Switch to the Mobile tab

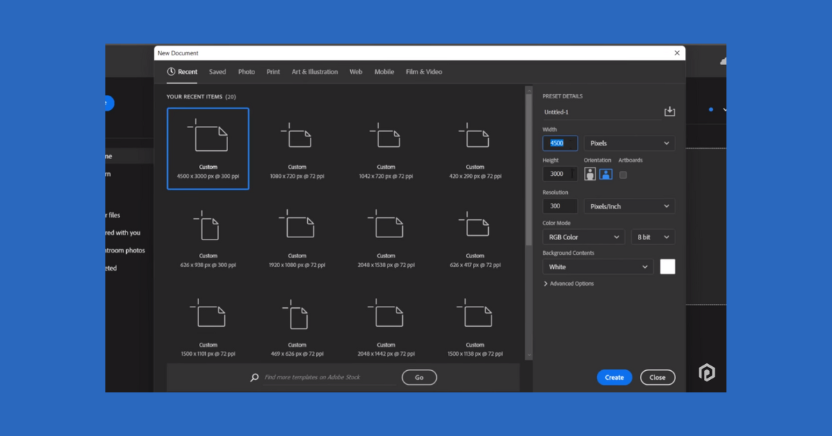[384, 72]
